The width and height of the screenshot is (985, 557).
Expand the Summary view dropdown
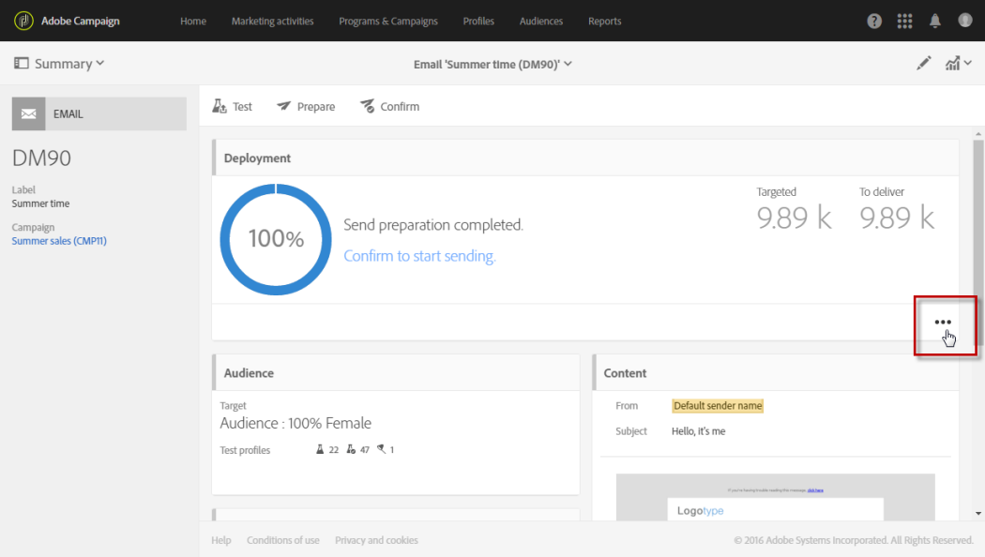pyautogui.click(x=59, y=64)
